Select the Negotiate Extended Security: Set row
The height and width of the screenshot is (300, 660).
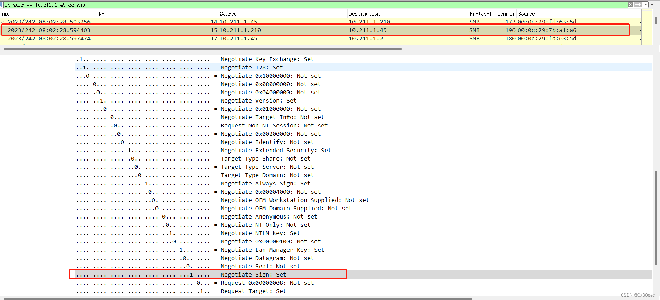[364, 151]
